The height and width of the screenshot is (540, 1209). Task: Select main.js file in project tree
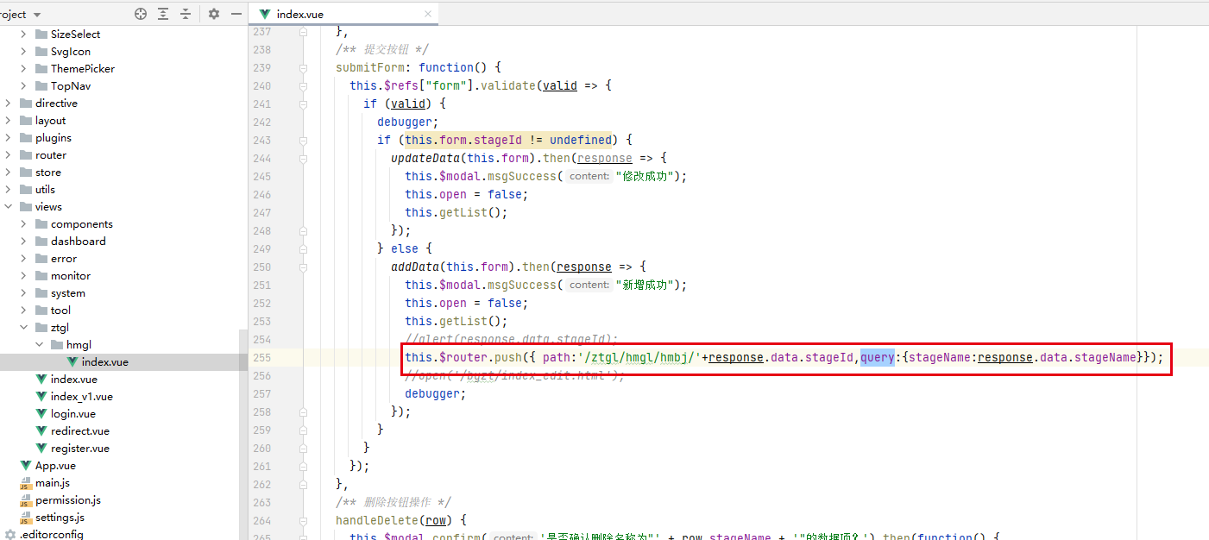point(52,483)
